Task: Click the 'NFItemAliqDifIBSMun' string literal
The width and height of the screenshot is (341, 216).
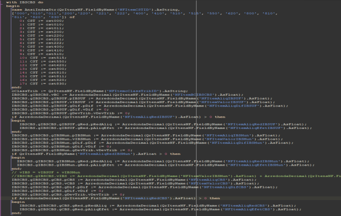Action: click(238, 142)
